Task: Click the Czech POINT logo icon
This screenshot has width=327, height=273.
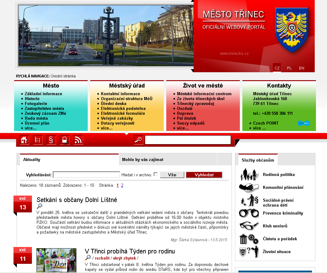Action: [x=303, y=123]
